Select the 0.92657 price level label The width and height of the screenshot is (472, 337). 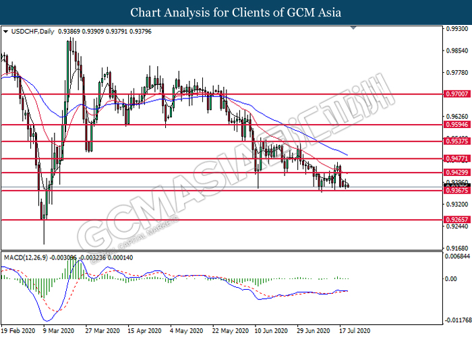click(x=457, y=220)
